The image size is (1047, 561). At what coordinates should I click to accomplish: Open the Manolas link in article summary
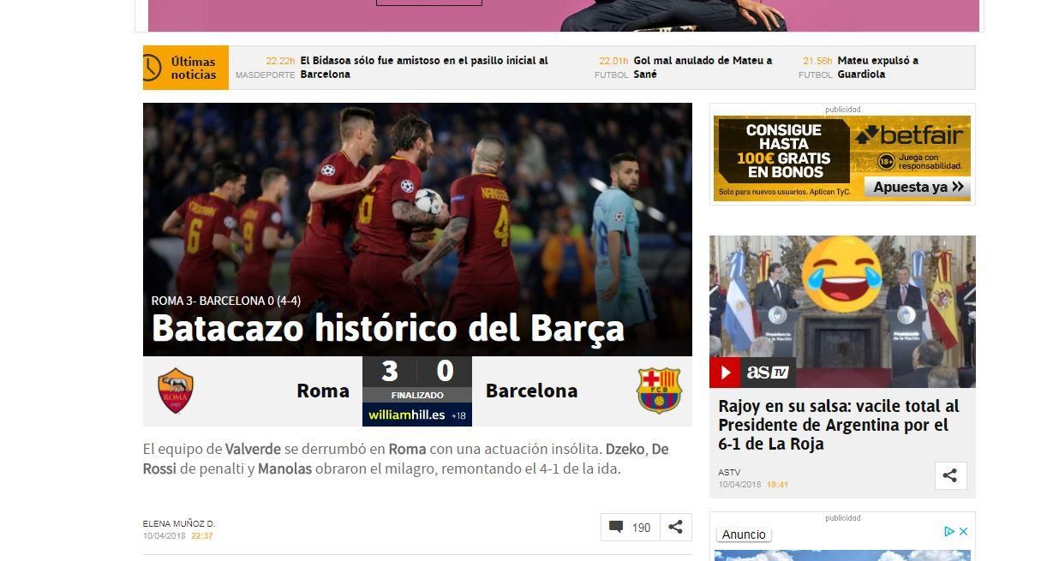click(x=284, y=469)
